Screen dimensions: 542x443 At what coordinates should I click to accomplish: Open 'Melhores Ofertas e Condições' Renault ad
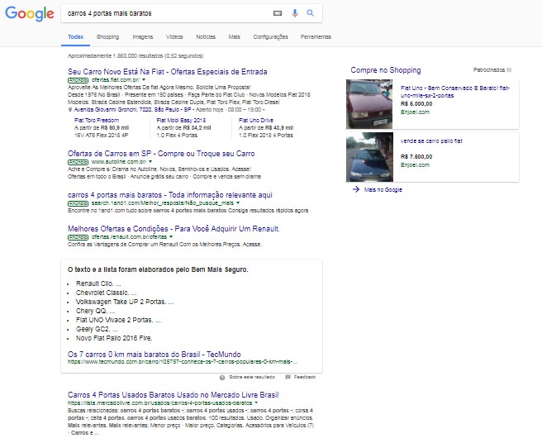174,229
